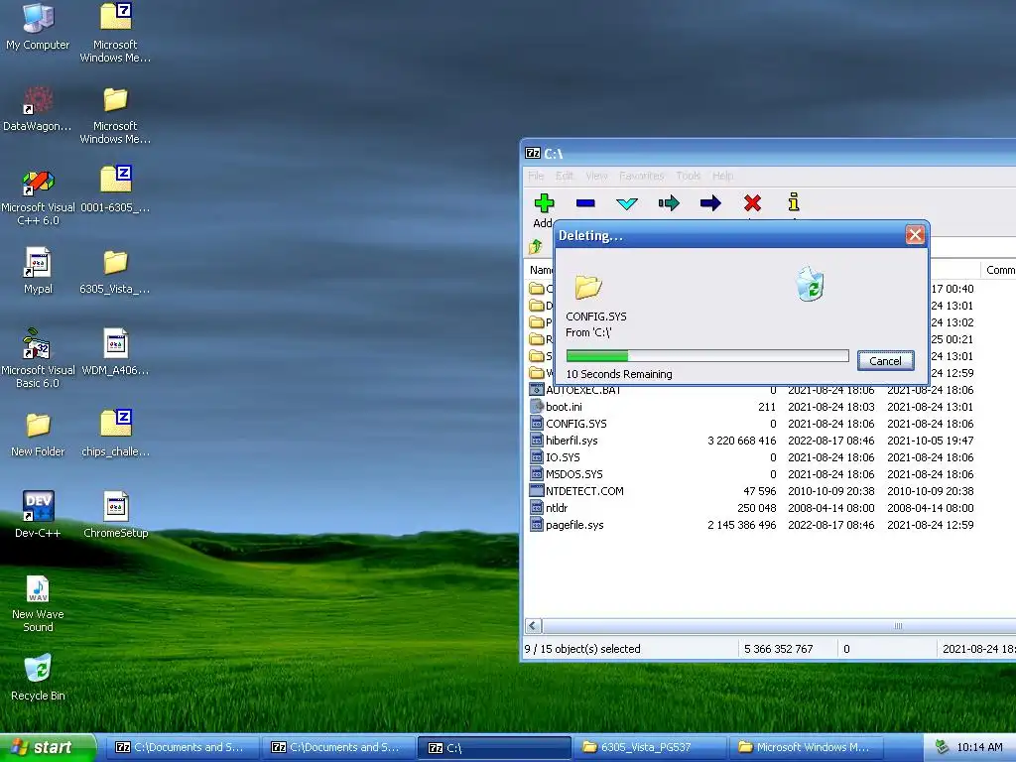Click the Up folder arrow icon in 7-Zip

[x=535, y=247]
